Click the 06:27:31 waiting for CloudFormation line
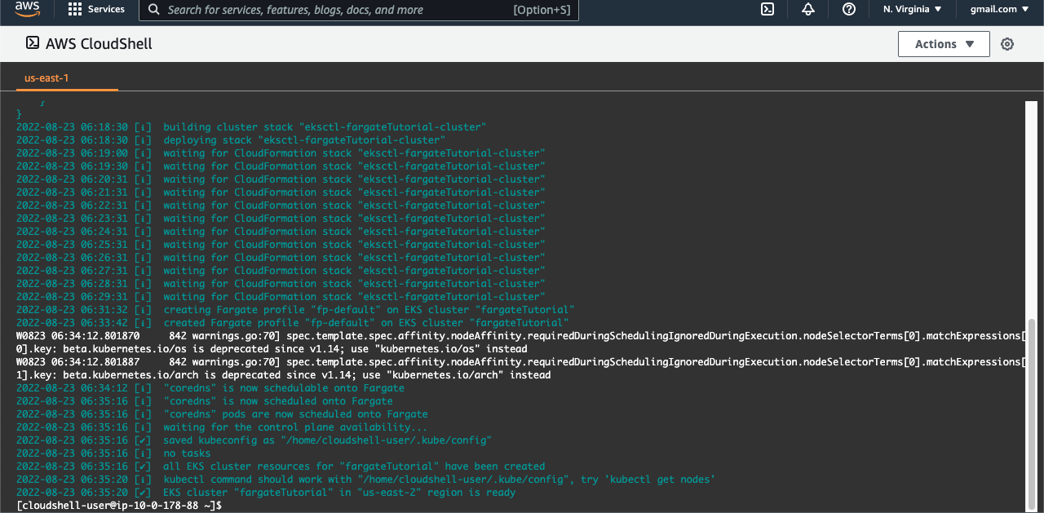1044x513 pixels. [x=281, y=271]
